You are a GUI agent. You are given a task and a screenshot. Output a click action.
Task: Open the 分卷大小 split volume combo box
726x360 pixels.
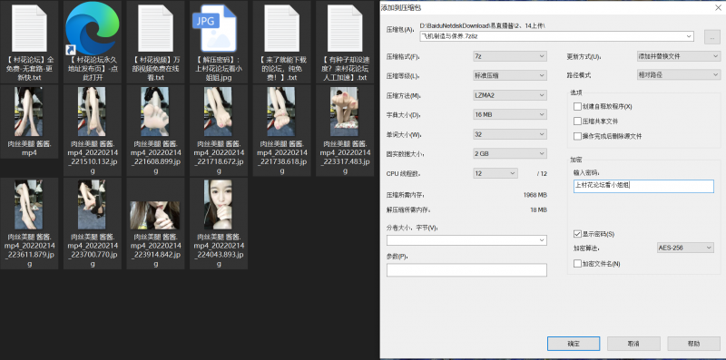(x=466, y=240)
